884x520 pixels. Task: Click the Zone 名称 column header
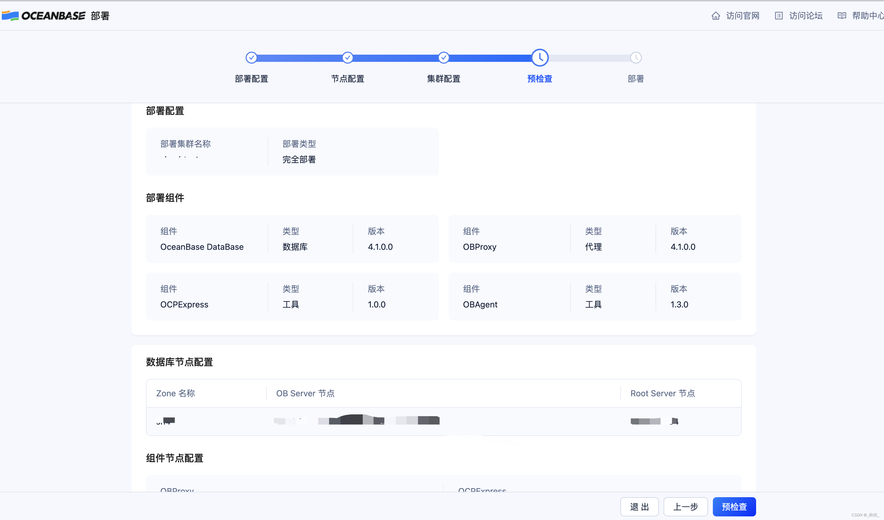coord(175,393)
